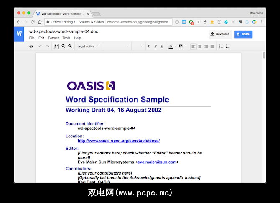Open the text color picker

pos(172,46)
